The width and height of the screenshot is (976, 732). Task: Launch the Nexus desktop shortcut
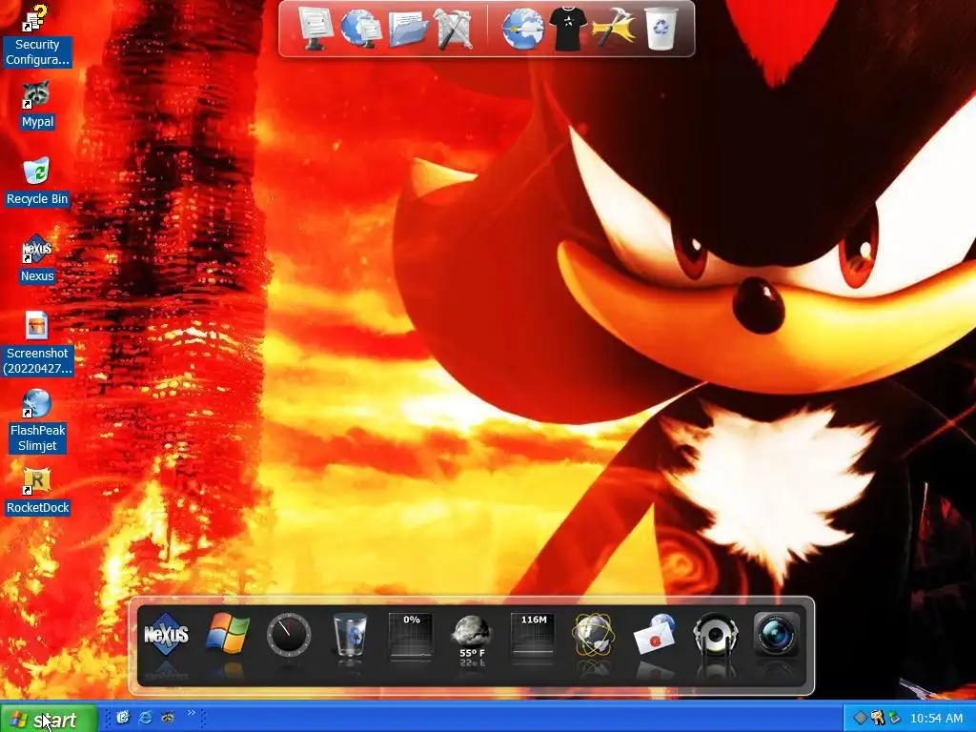coord(37,258)
